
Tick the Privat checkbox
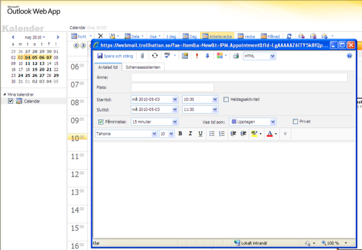pos(295,121)
